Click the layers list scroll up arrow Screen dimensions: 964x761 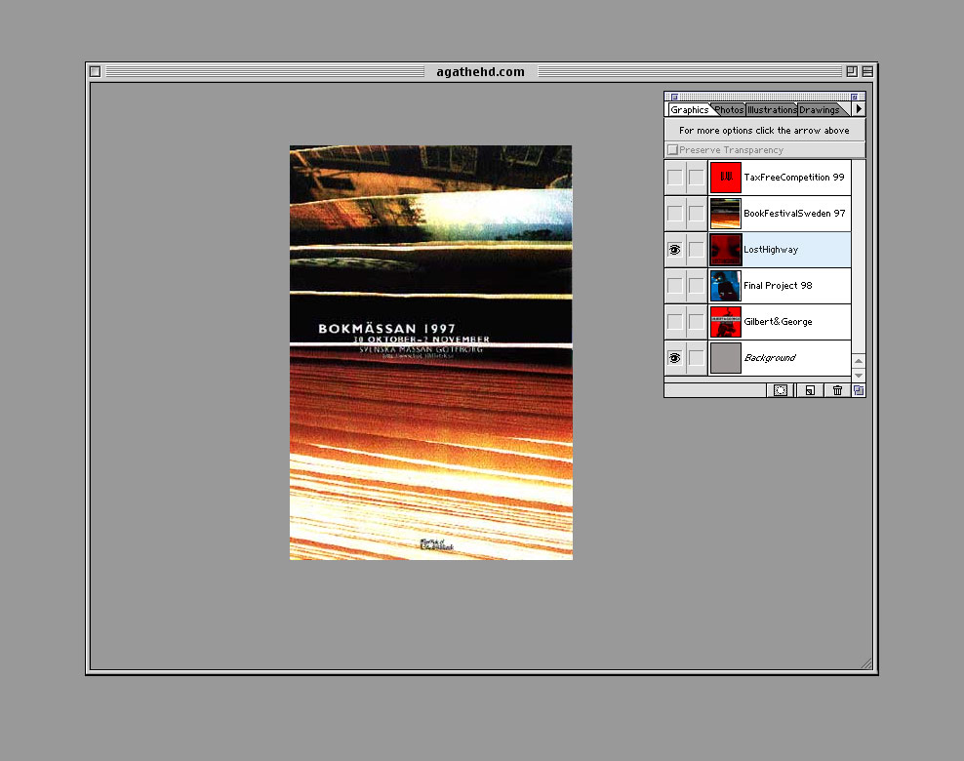(x=859, y=361)
